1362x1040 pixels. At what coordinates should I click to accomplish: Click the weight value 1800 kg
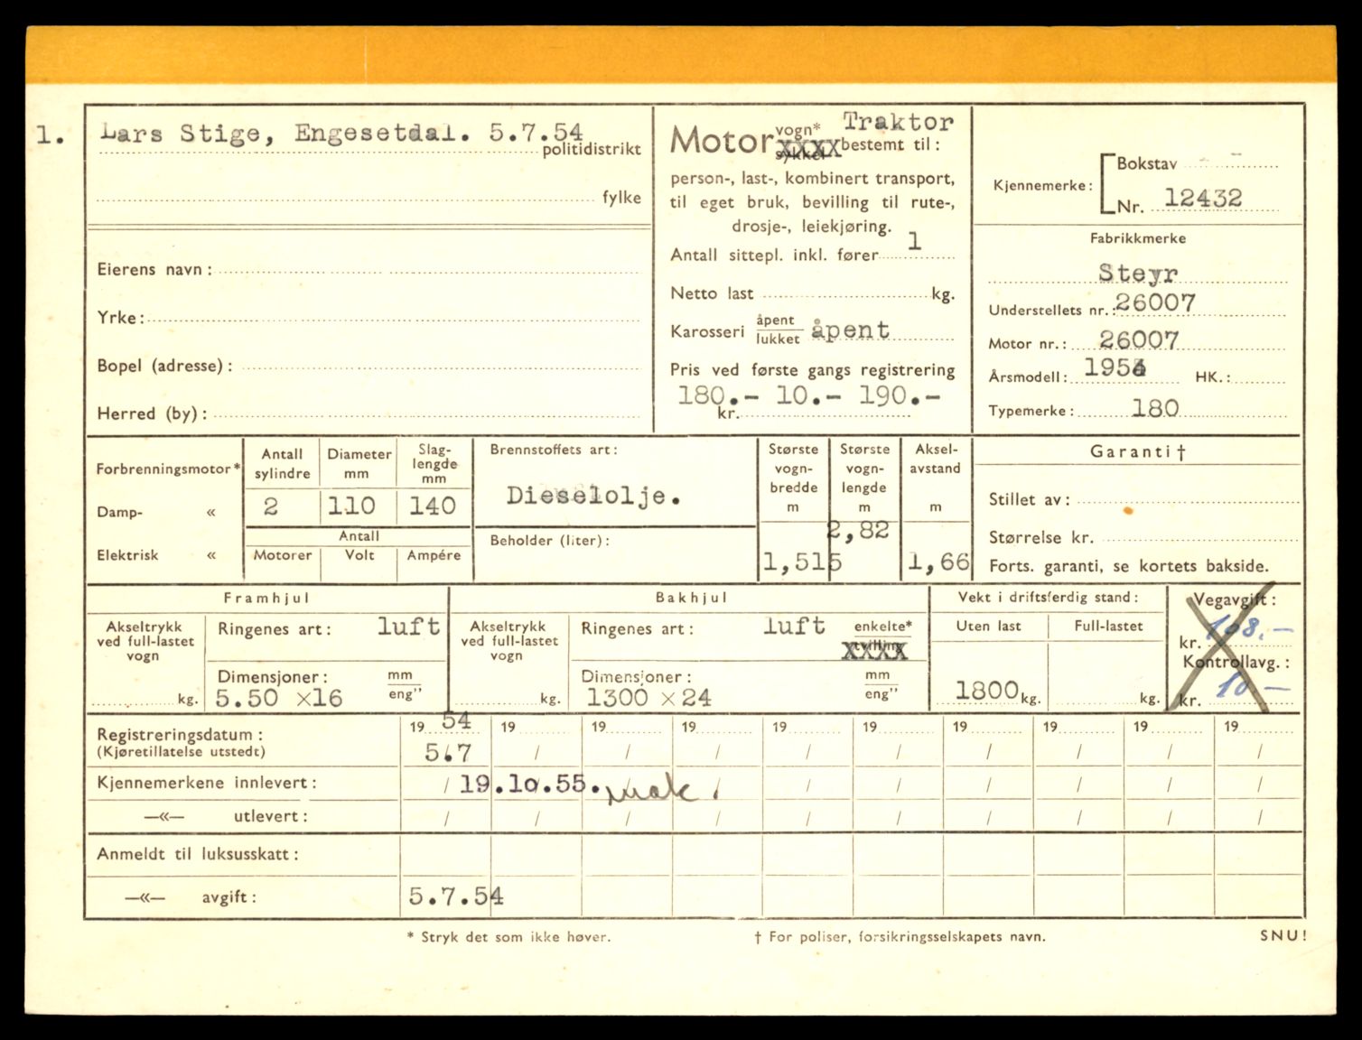click(x=986, y=691)
